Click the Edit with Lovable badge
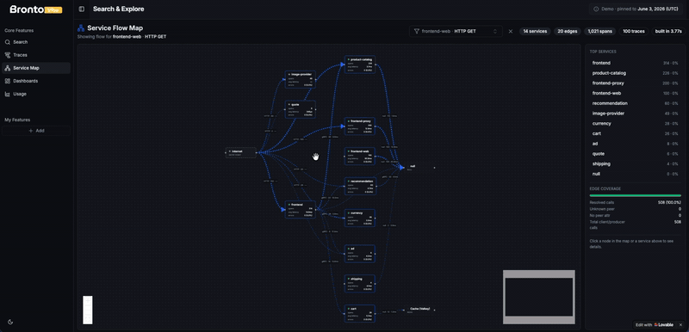Screen dimensions: 689x332 (x=655, y=325)
